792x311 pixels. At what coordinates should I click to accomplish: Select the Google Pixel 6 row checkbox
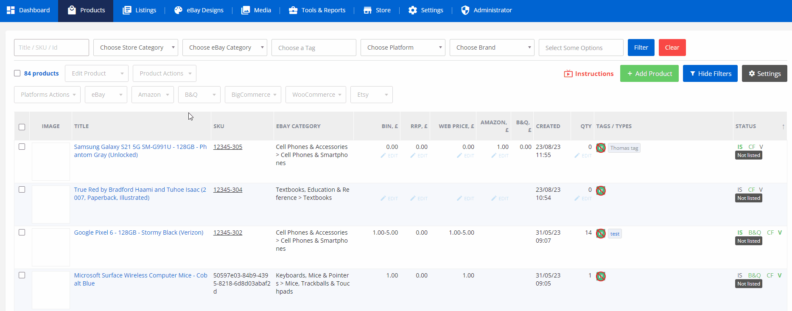click(x=22, y=233)
